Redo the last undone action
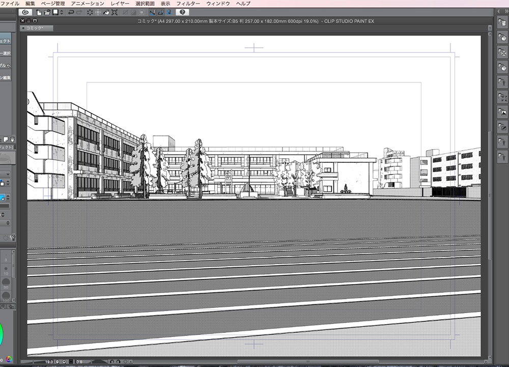The image size is (509, 367). pos(79,12)
